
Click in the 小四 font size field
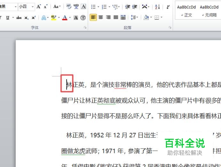25,7
